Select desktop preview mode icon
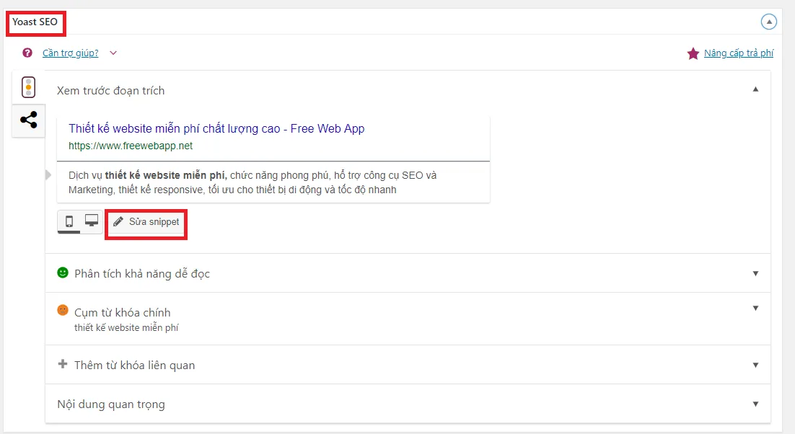The image size is (795, 434). tap(92, 221)
